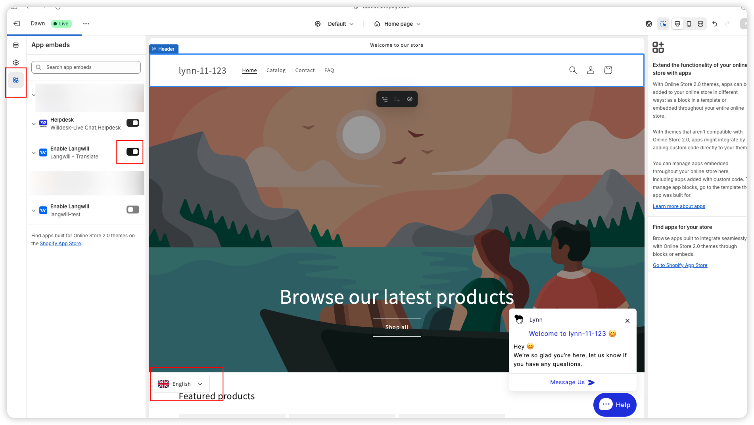Turn off the Langwill - Translate toggle

pos(133,152)
